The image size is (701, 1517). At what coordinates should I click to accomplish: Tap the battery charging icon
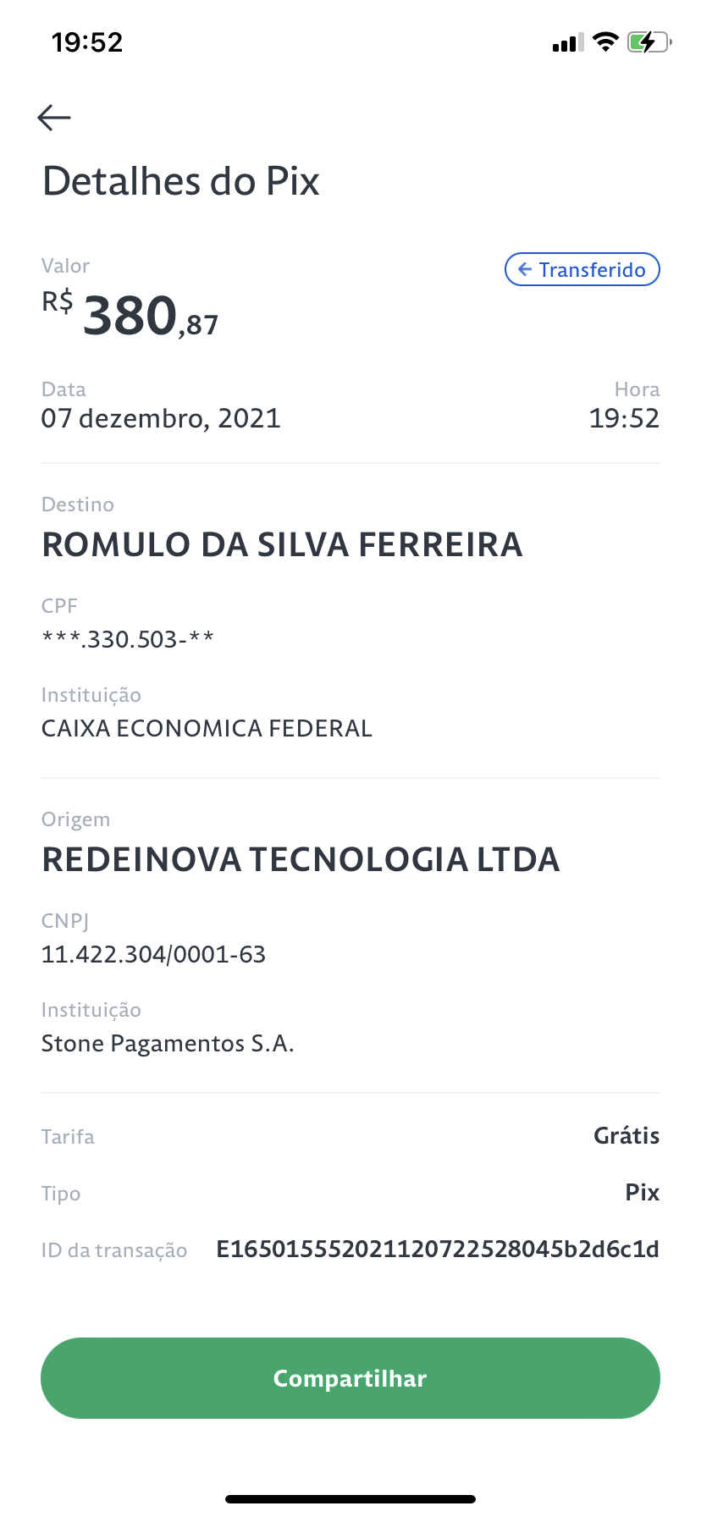(649, 41)
